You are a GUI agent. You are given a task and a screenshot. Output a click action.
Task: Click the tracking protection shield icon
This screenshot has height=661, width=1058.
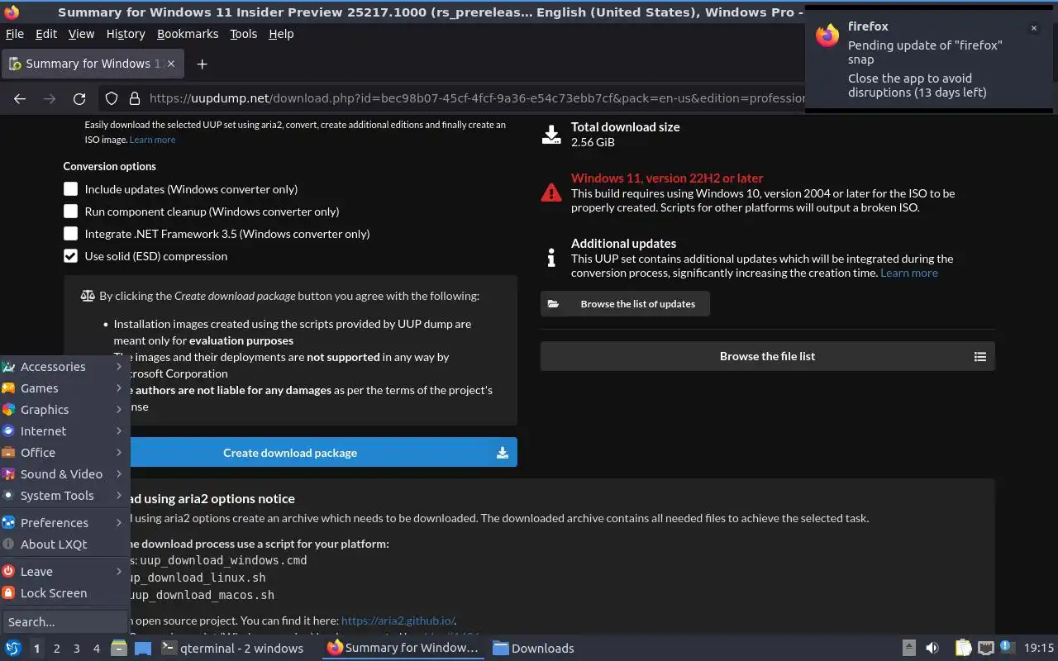[x=112, y=98]
